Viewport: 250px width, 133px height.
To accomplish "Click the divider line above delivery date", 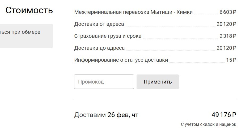I will click(155, 100).
